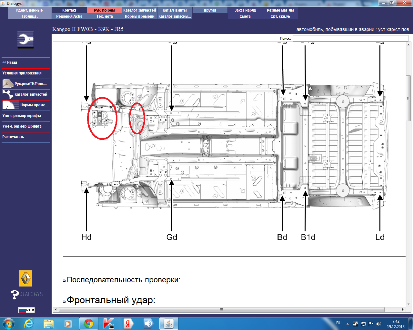Open the Кат.з/ч-винты tab
This screenshot has width=413, height=330.
[x=175, y=10]
